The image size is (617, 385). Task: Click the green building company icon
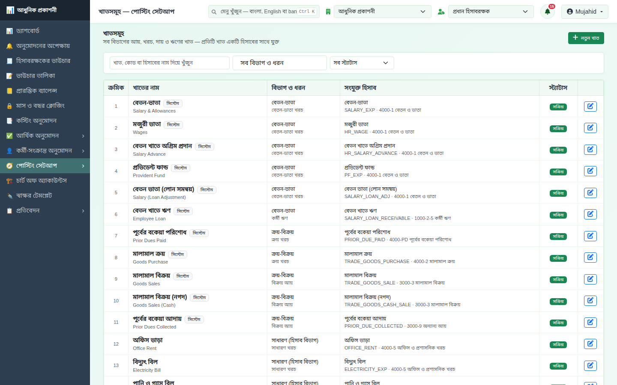328,12
